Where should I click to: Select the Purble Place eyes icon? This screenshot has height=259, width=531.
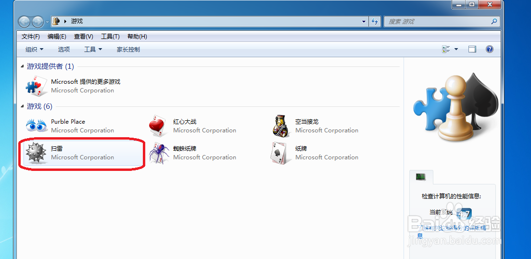tap(37, 126)
